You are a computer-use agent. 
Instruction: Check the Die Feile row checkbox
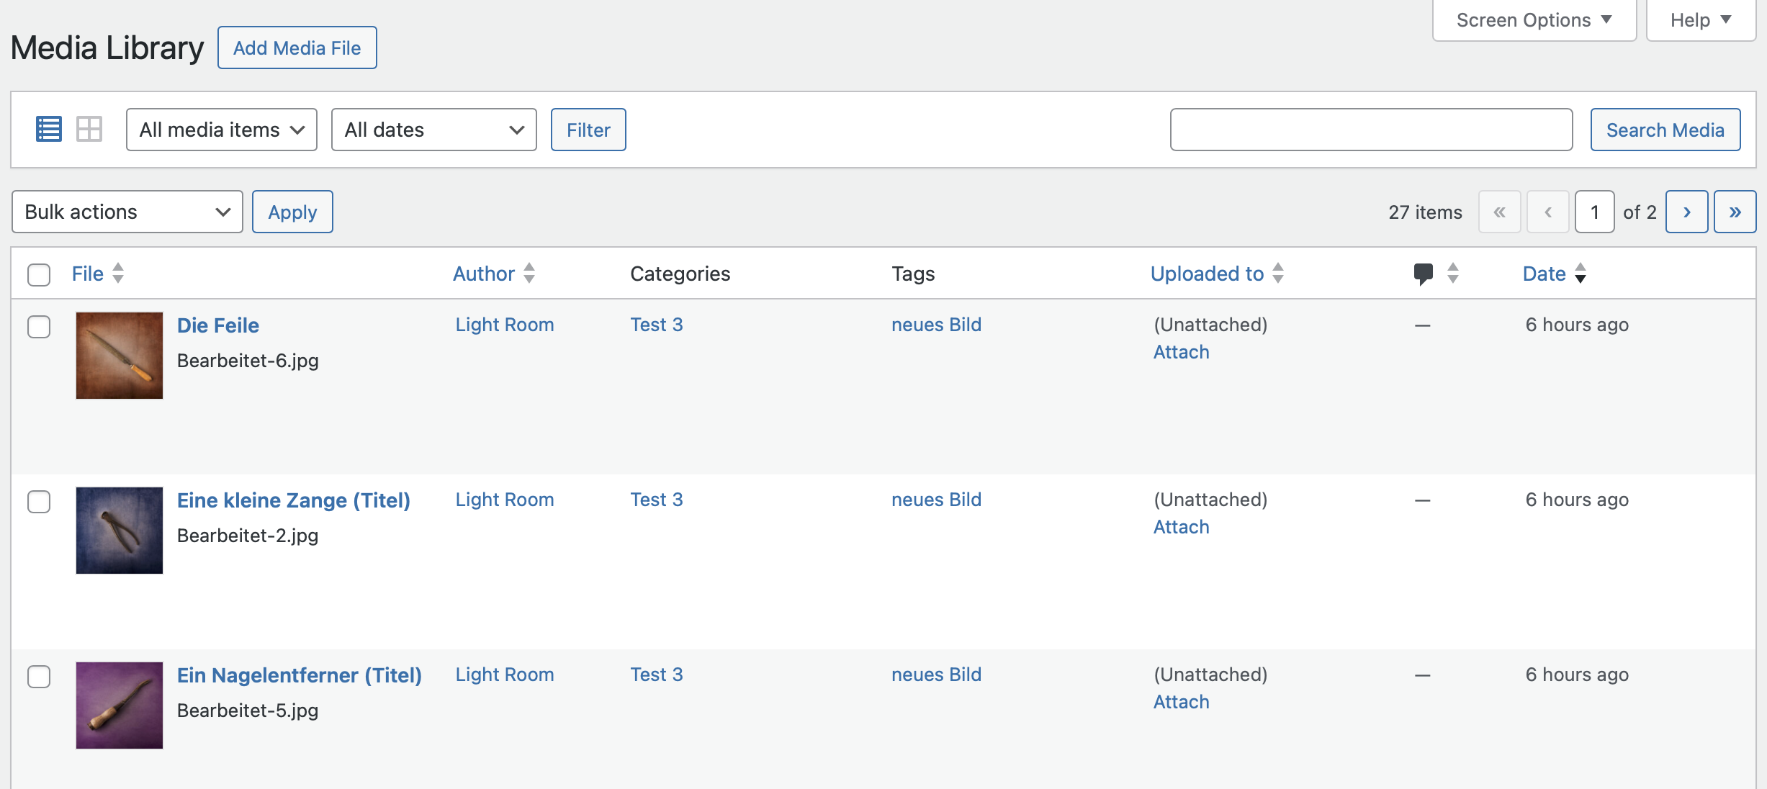(39, 327)
